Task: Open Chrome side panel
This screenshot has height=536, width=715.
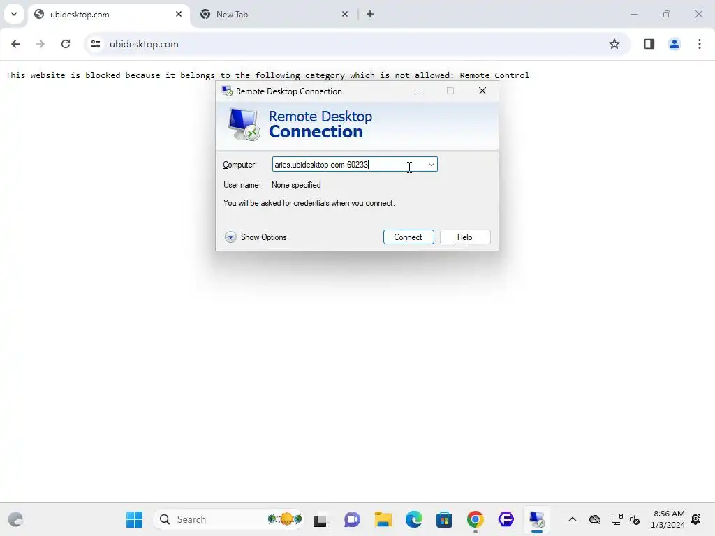Action: [x=649, y=44]
